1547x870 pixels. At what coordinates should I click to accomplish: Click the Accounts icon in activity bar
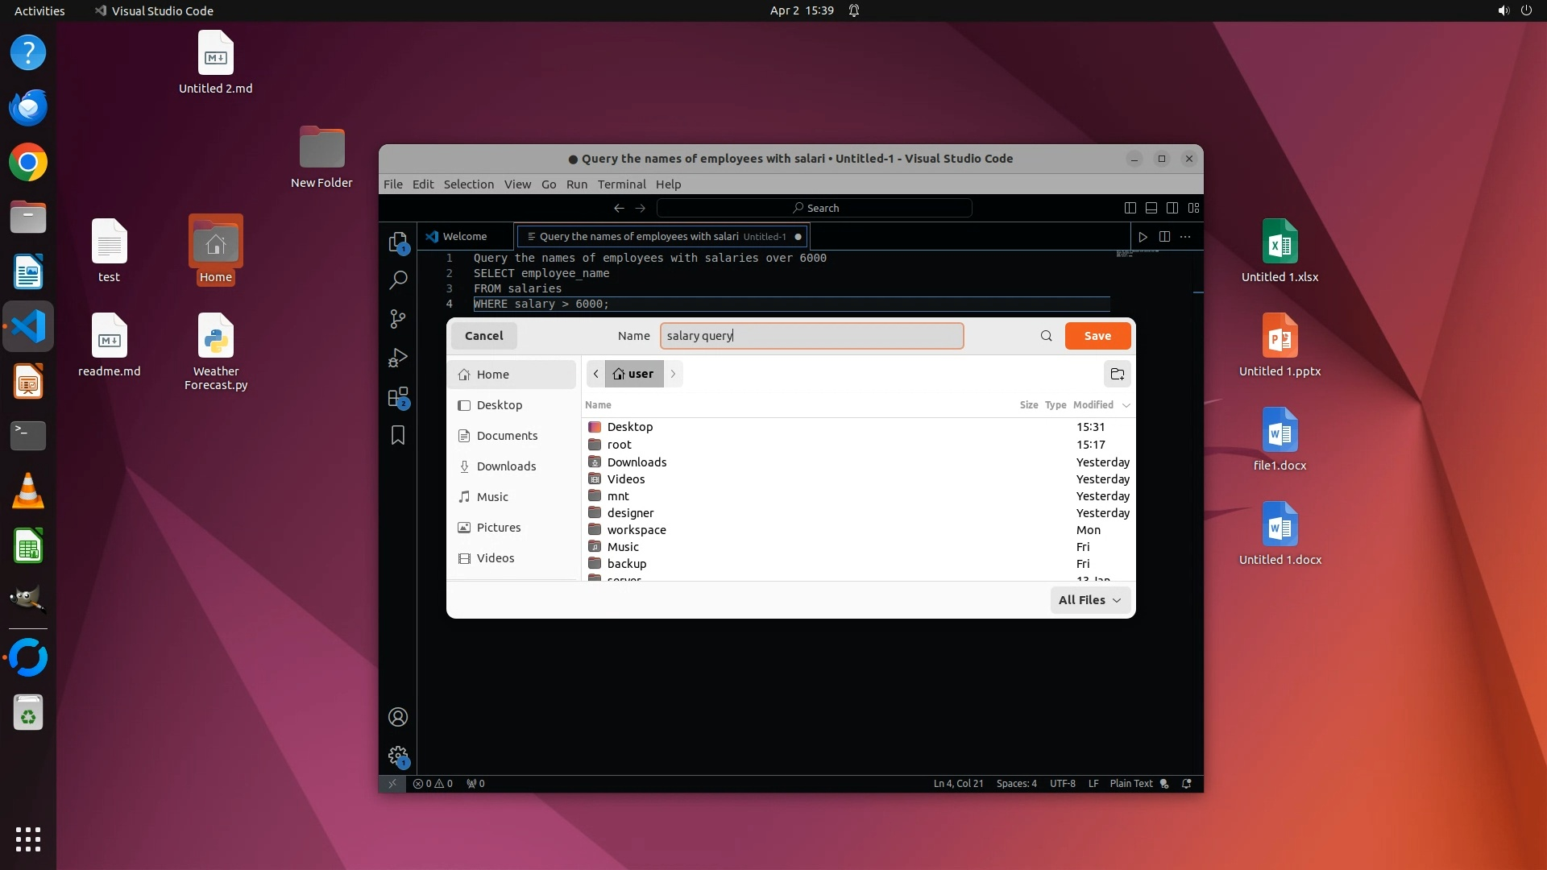pyautogui.click(x=398, y=717)
